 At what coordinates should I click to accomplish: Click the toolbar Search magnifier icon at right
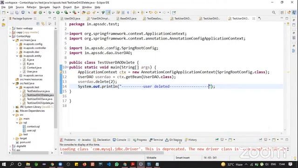click(x=274, y=13)
